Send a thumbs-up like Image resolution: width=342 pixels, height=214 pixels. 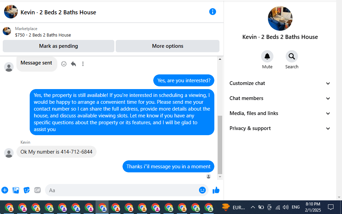(216, 190)
